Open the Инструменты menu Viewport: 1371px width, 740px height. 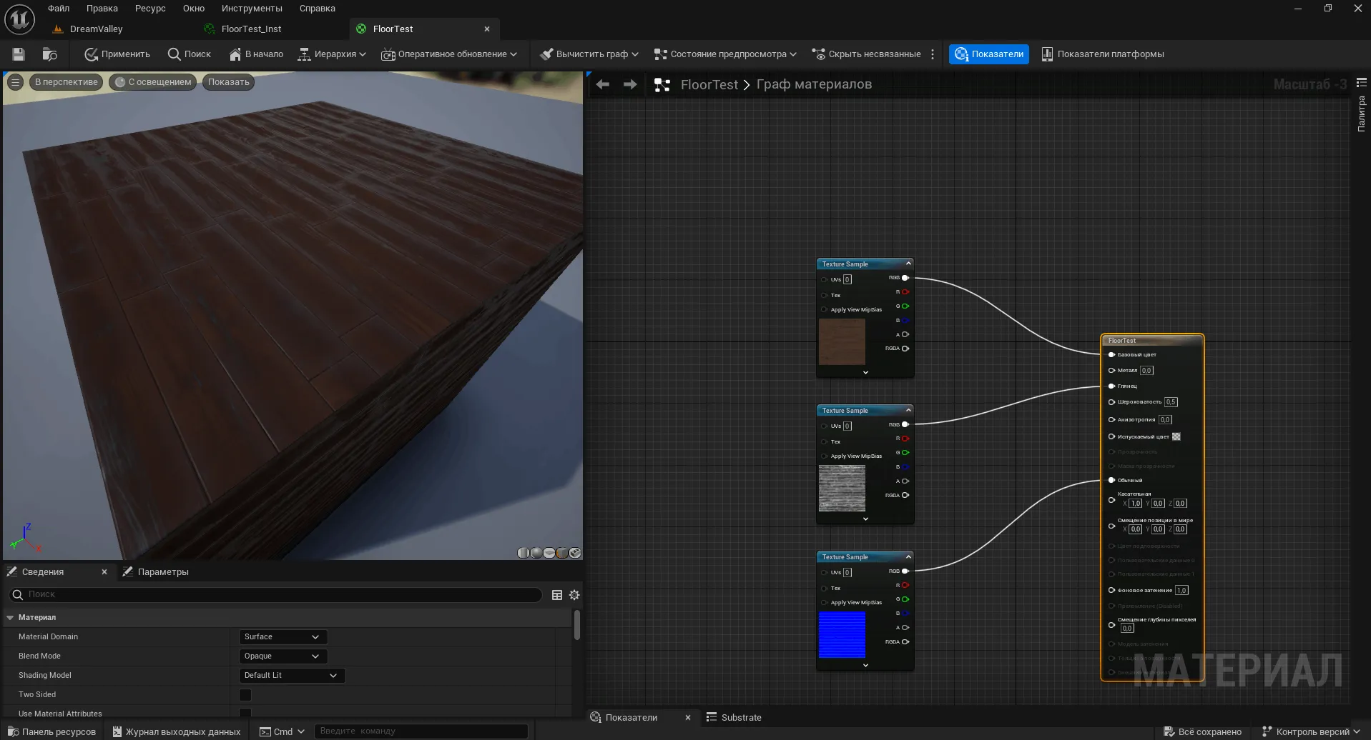click(251, 9)
